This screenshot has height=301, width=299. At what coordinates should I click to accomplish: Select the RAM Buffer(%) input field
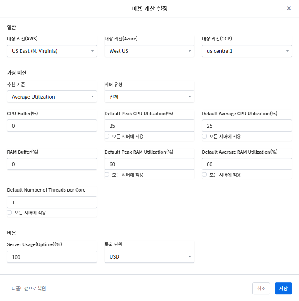pyautogui.click(x=52, y=164)
